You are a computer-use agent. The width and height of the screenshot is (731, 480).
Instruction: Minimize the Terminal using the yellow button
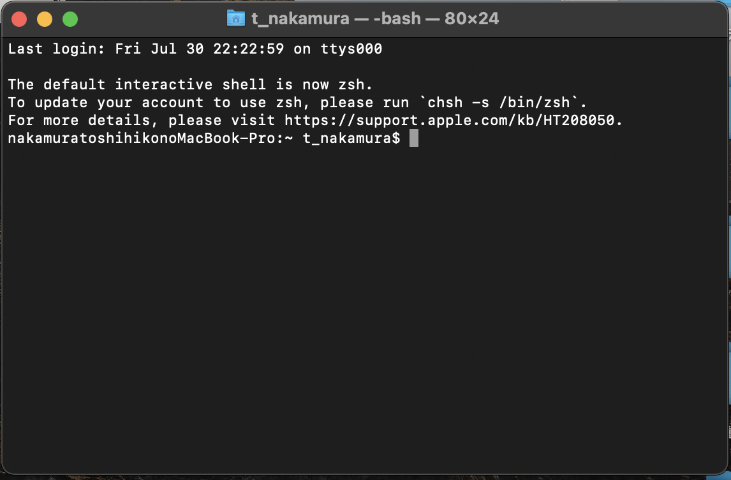[45, 19]
